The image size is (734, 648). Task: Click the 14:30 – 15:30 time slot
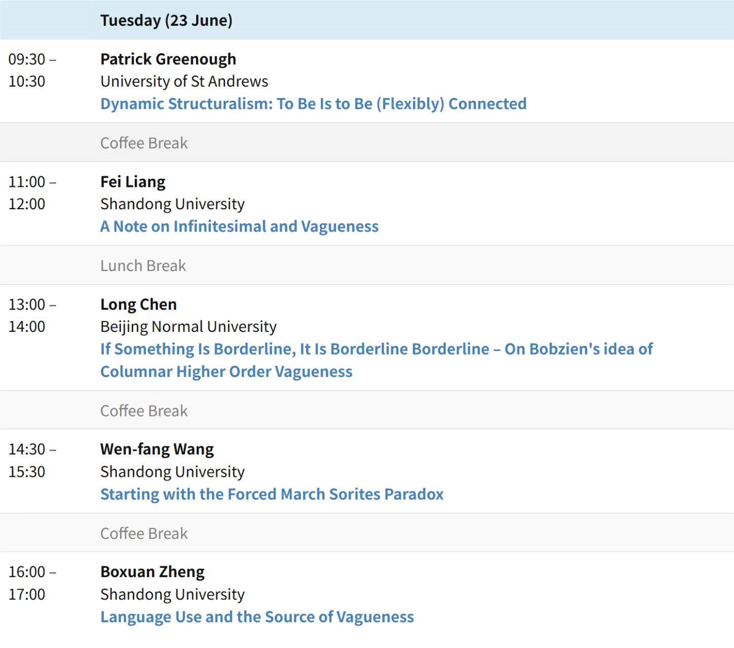tap(32, 461)
